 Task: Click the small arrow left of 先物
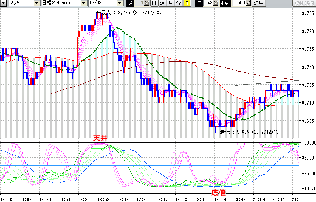tap(4, 3)
